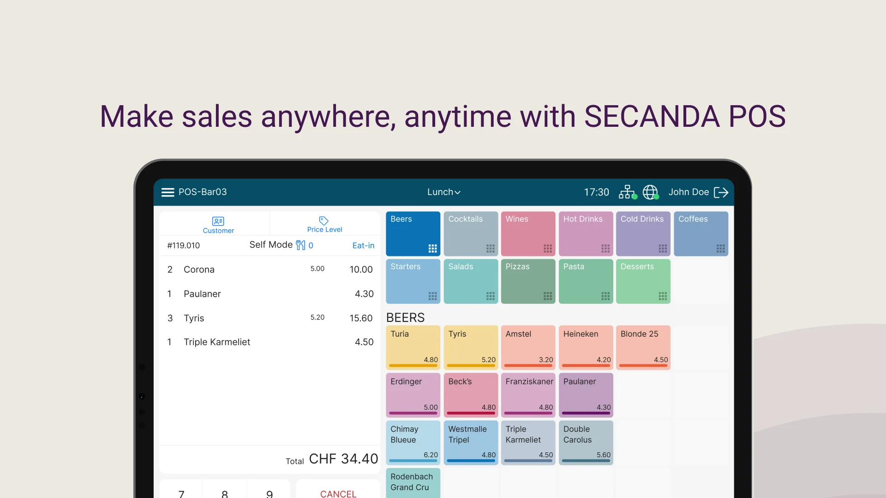Open the grid options icon on the Coffees tile
Image resolution: width=886 pixels, height=498 pixels.
point(721,248)
